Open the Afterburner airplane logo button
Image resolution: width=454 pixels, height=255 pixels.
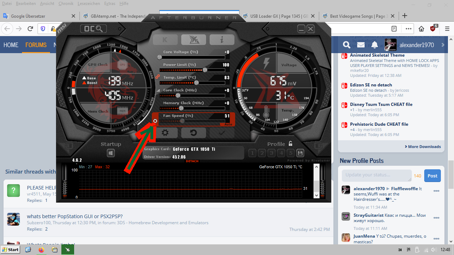tap(194, 40)
